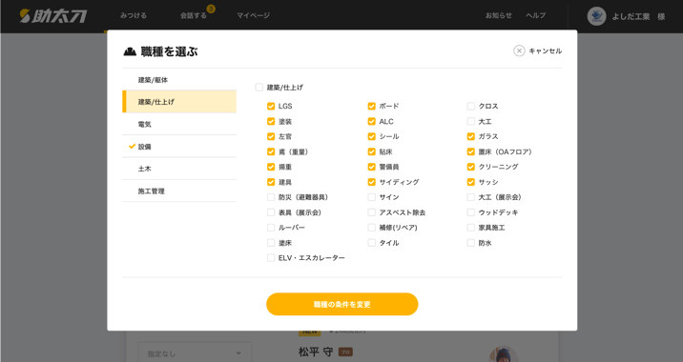Switch to the 施工管理 category
The image size is (683, 362).
click(179, 191)
